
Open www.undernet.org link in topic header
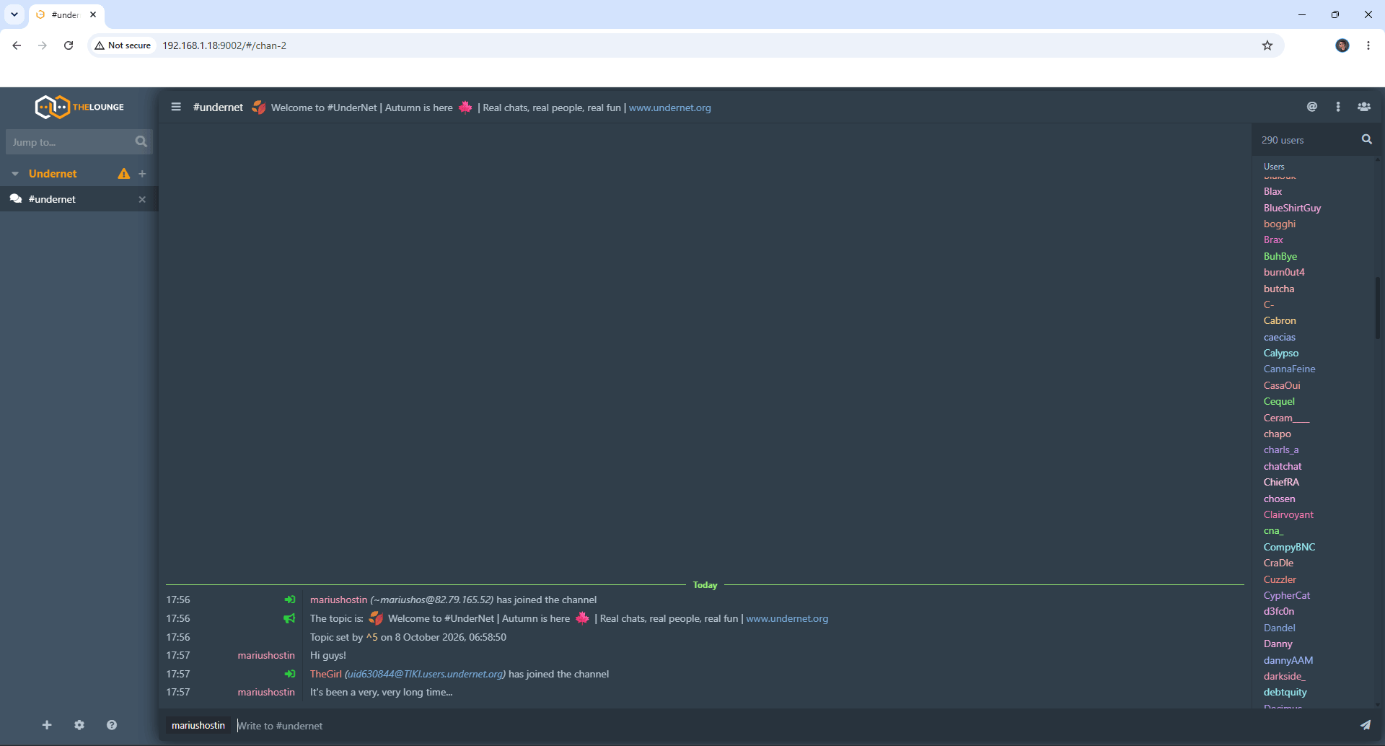point(669,107)
